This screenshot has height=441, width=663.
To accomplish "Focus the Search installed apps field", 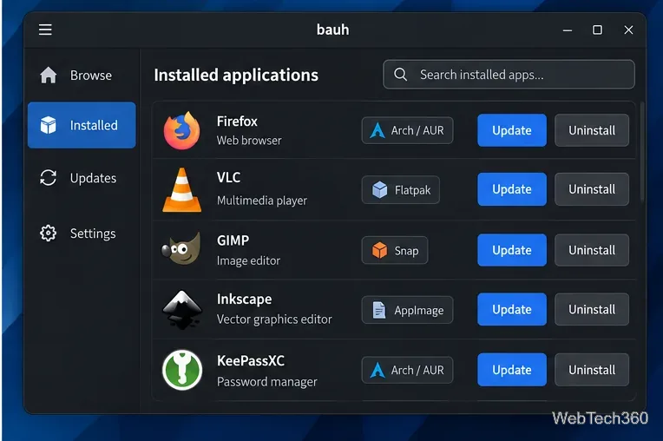I will coord(509,75).
